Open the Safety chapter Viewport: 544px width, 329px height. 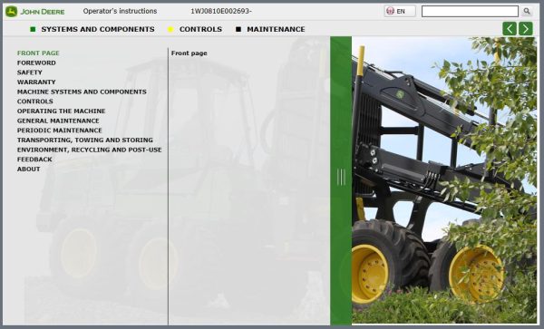(30, 73)
